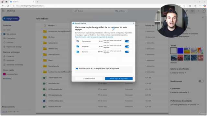Viewport: 207px width, 116px height.
Task: Click Word icon of CertificadoBaja.docx
Action: pyautogui.click(x=45, y=101)
